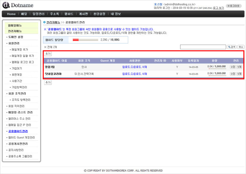
Task: Select the 웹메일메뉴 sidebar tab
Action: click(x=15, y=25)
